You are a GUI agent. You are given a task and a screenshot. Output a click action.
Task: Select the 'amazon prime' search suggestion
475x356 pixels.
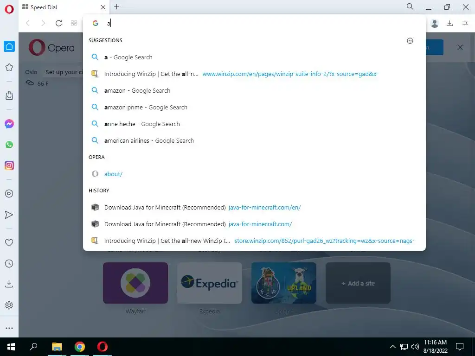pos(254,107)
